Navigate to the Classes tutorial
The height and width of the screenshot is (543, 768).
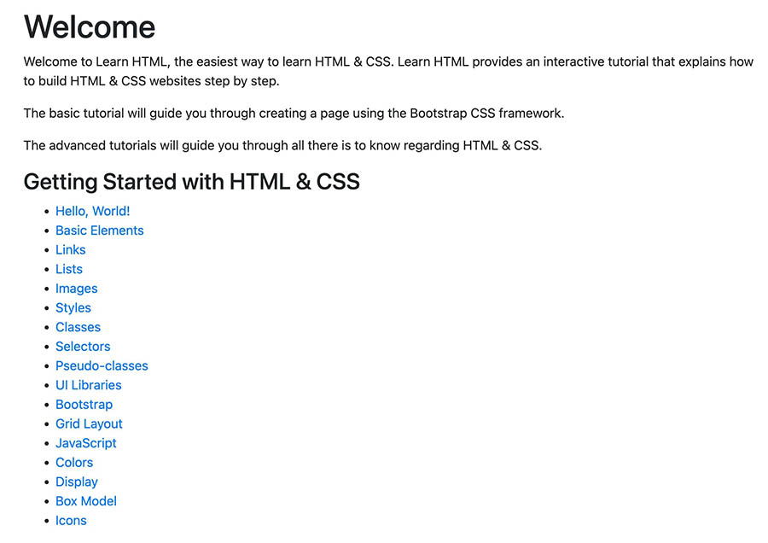pos(78,327)
